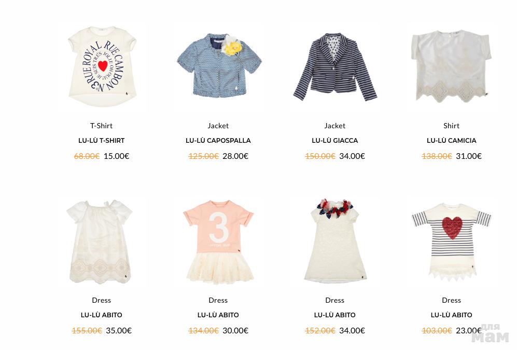This screenshot has height=350, width=517.
Task: Click the Shirt category label
Action: click(451, 126)
